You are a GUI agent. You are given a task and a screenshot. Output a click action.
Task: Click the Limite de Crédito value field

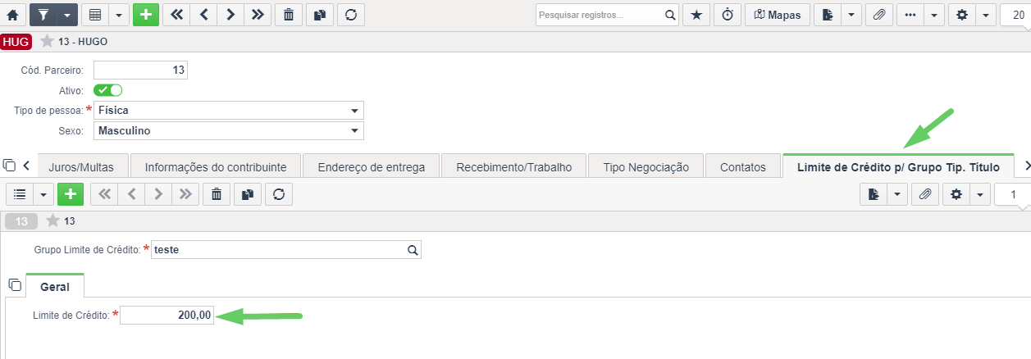(167, 315)
